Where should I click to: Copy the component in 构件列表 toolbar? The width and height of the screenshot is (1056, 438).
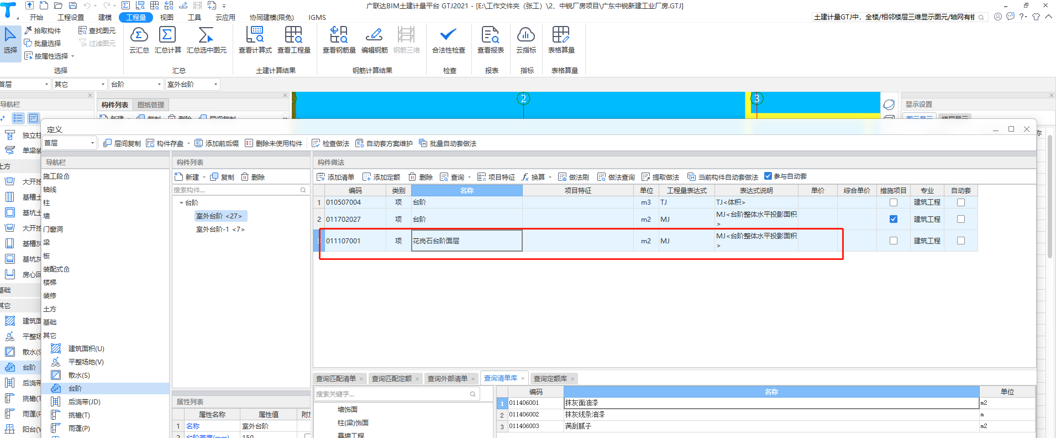tap(223, 177)
